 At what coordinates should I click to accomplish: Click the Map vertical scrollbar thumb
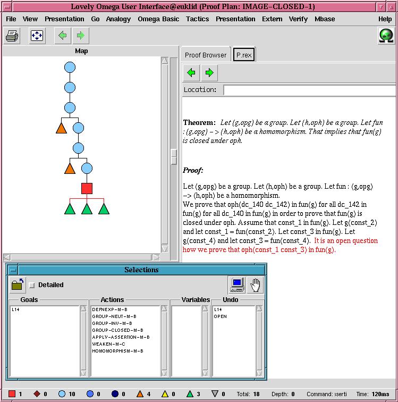click(x=174, y=157)
